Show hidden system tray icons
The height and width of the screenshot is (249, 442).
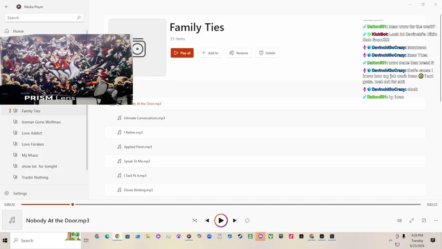click(x=391, y=240)
